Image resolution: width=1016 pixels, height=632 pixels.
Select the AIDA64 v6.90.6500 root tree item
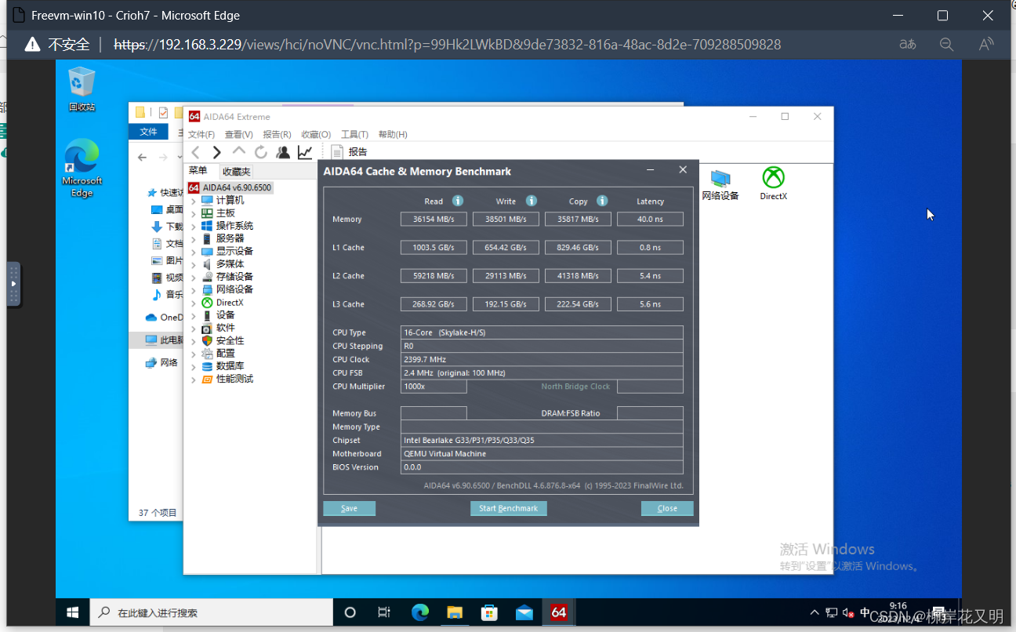pos(230,187)
